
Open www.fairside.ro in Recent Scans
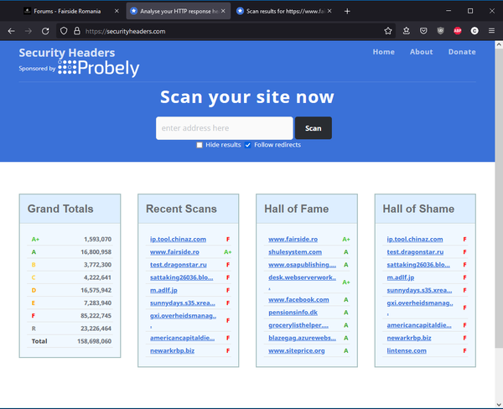(174, 252)
